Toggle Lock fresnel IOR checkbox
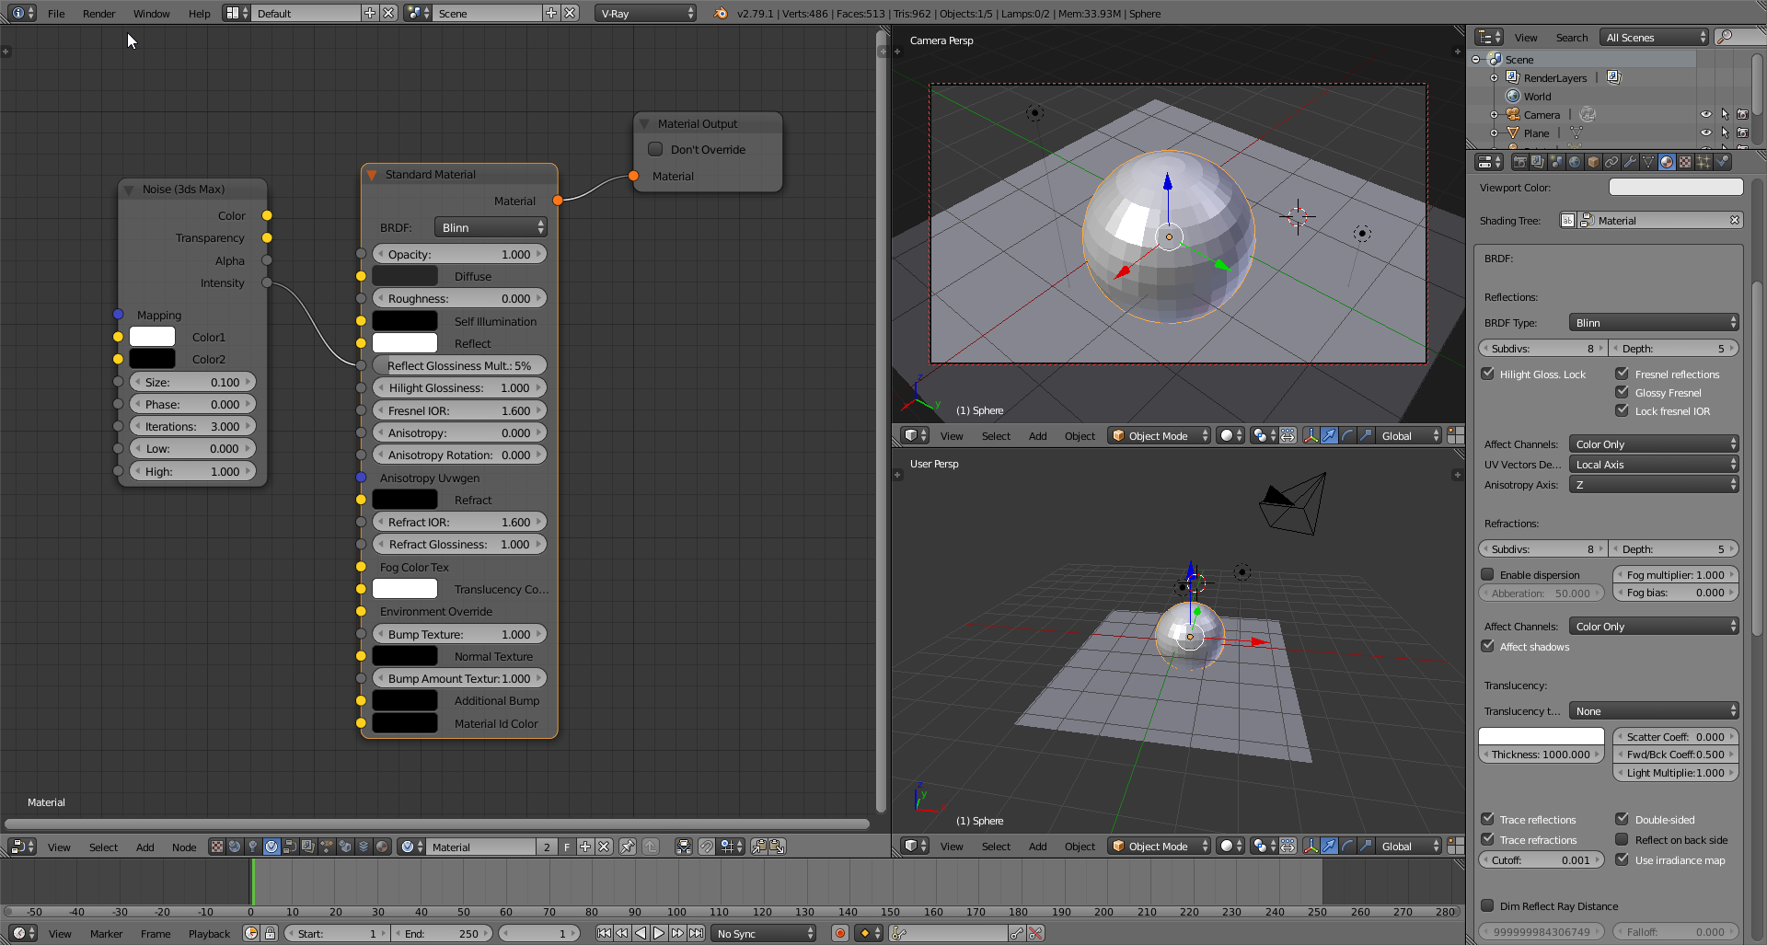The height and width of the screenshot is (945, 1767). point(1623,410)
